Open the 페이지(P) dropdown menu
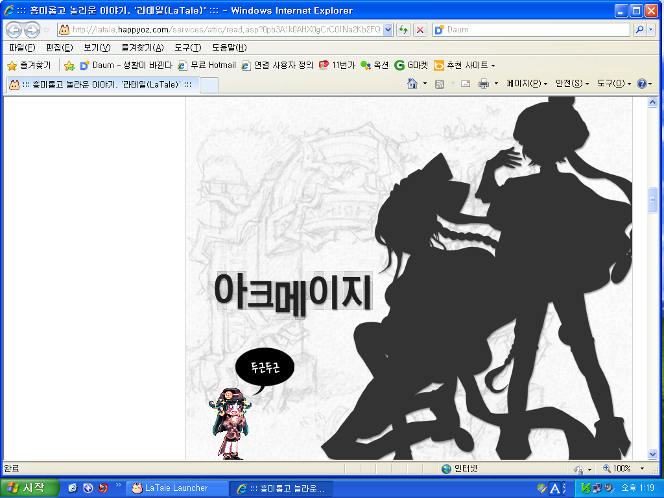Viewport: 664px width, 498px height. click(x=527, y=84)
